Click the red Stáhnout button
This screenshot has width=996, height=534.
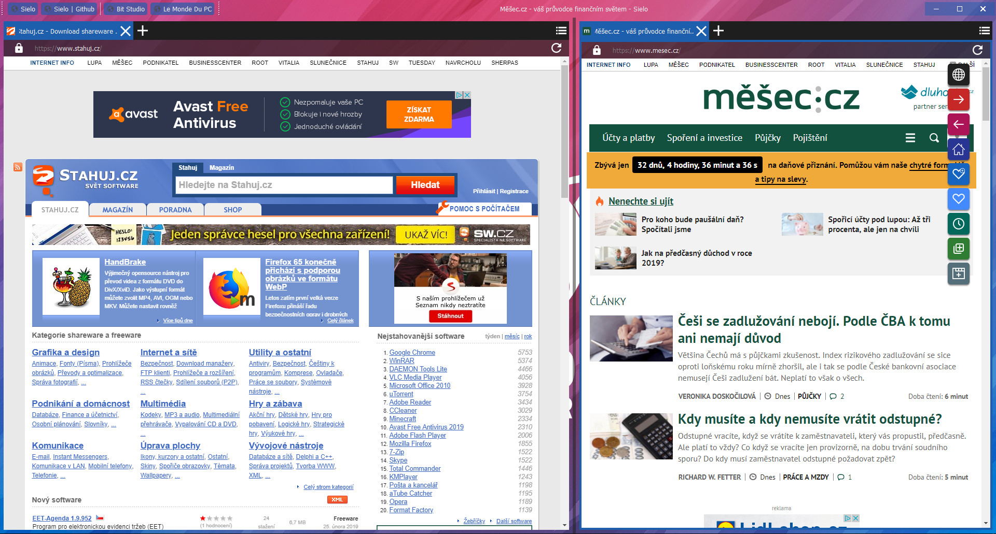(450, 316)
